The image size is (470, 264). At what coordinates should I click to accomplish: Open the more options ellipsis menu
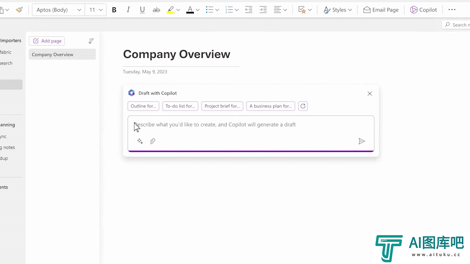tap(452, 10)
